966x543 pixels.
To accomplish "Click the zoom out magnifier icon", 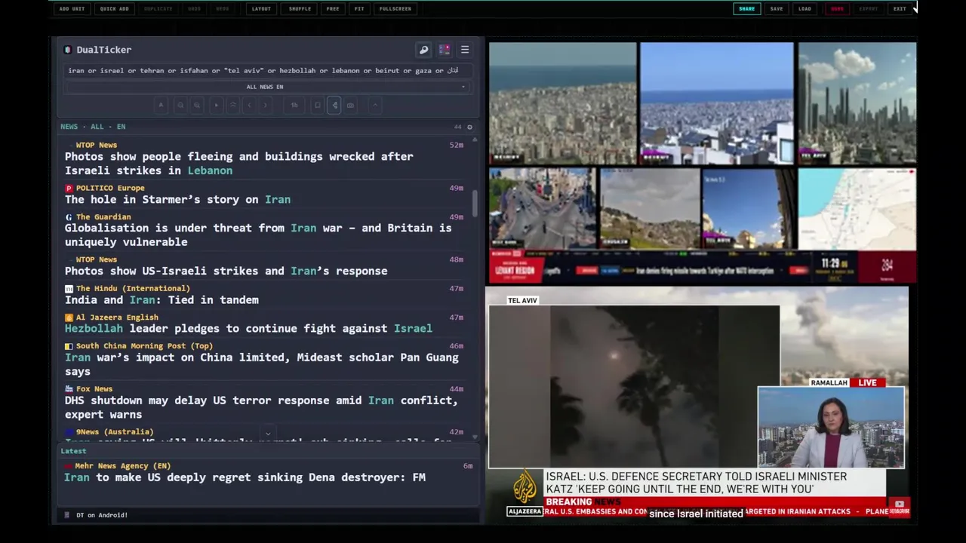I will click(180, 106).
